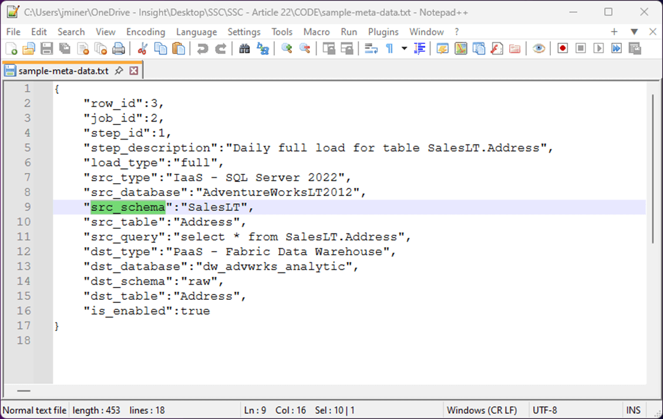The image size is (663, 419).
Task: Click the vertical scrollbar of the editor
Action: click(x=652, y=169)
